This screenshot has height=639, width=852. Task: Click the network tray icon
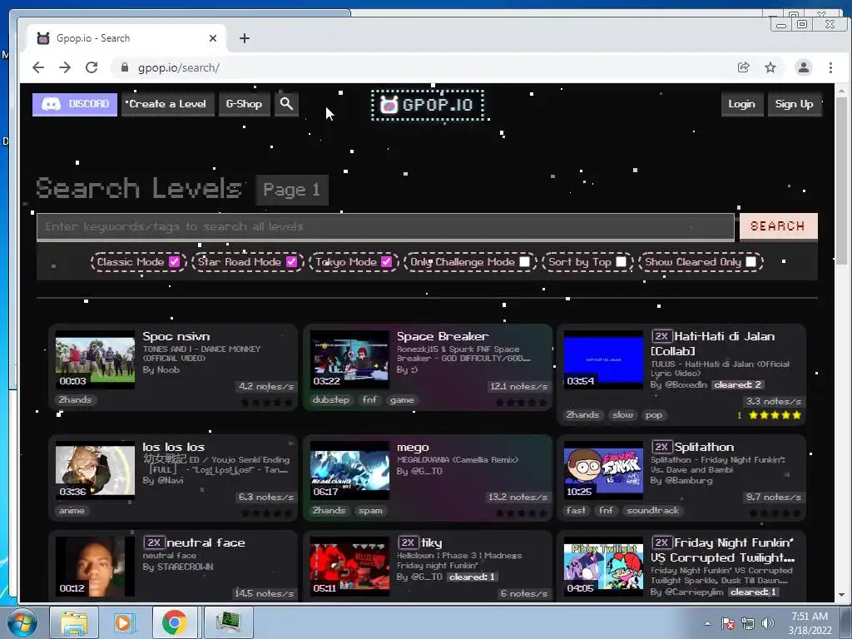coord(748,623)
